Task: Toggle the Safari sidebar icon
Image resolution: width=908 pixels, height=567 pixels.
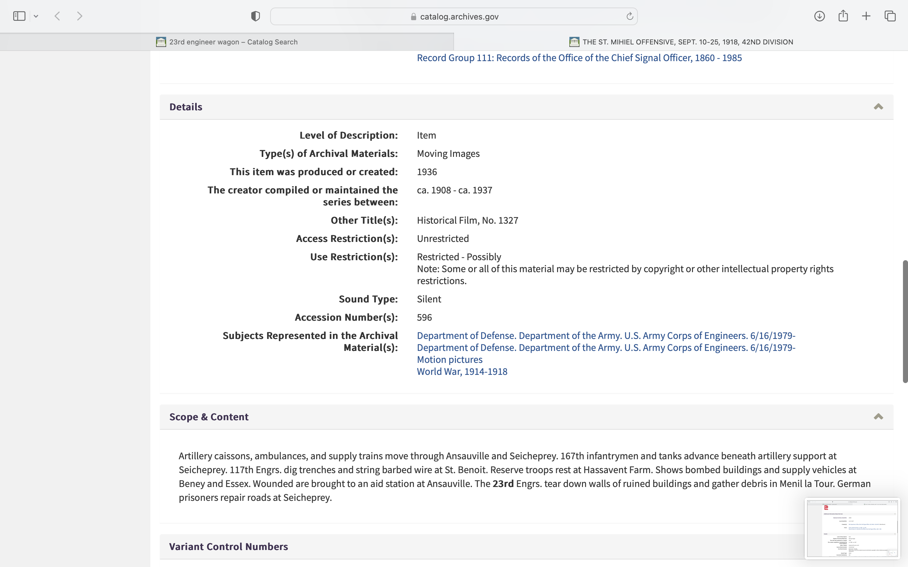Action: [x=19, y=16]
